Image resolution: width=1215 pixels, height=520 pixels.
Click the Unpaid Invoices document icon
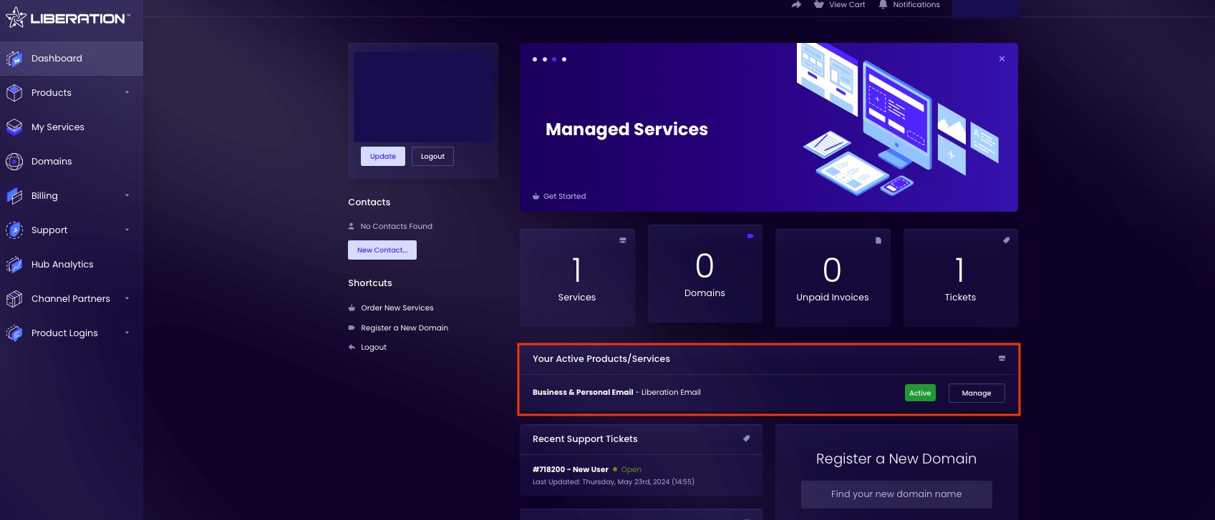pos(878,240)
